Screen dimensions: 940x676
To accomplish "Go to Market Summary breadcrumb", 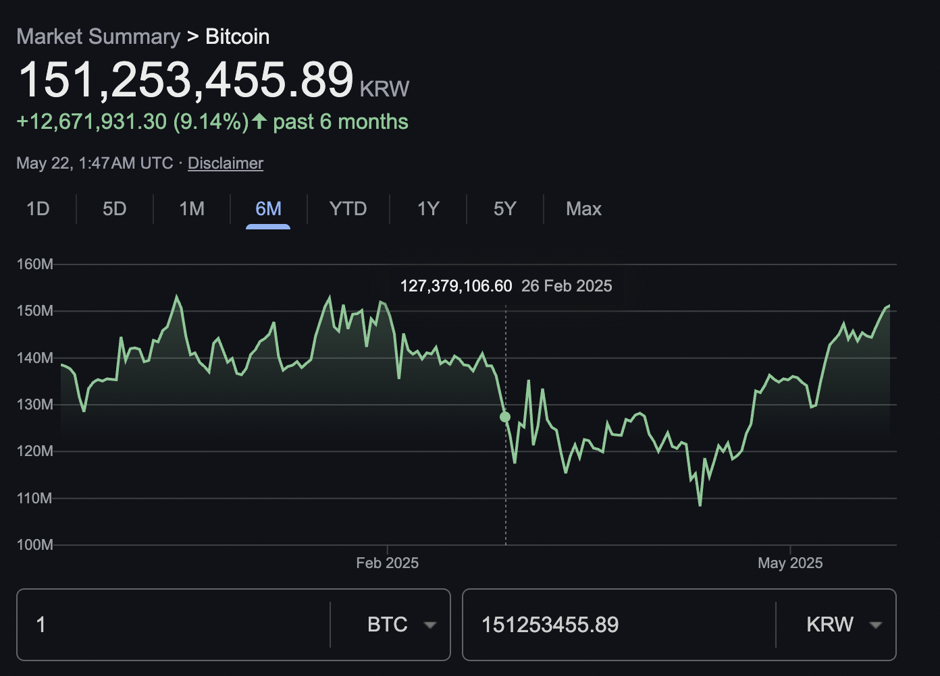I will tap(99, 36).
